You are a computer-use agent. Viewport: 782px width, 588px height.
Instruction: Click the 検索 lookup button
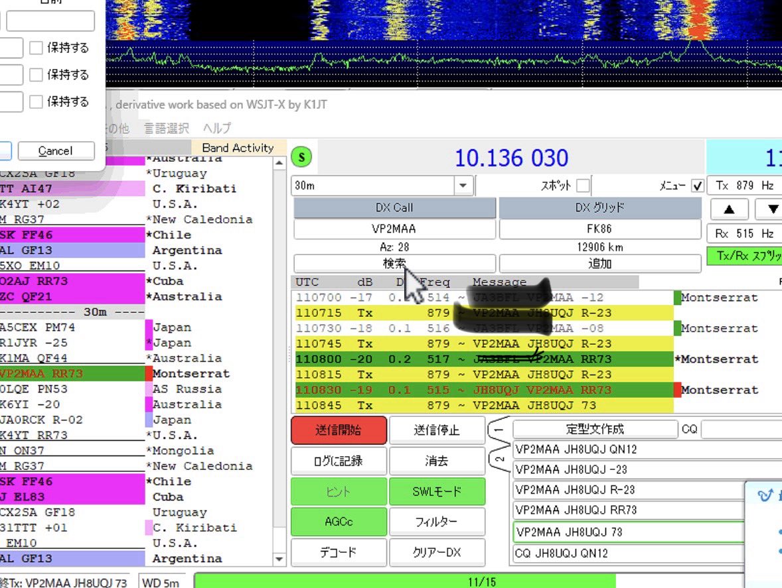tap(394, 263)
